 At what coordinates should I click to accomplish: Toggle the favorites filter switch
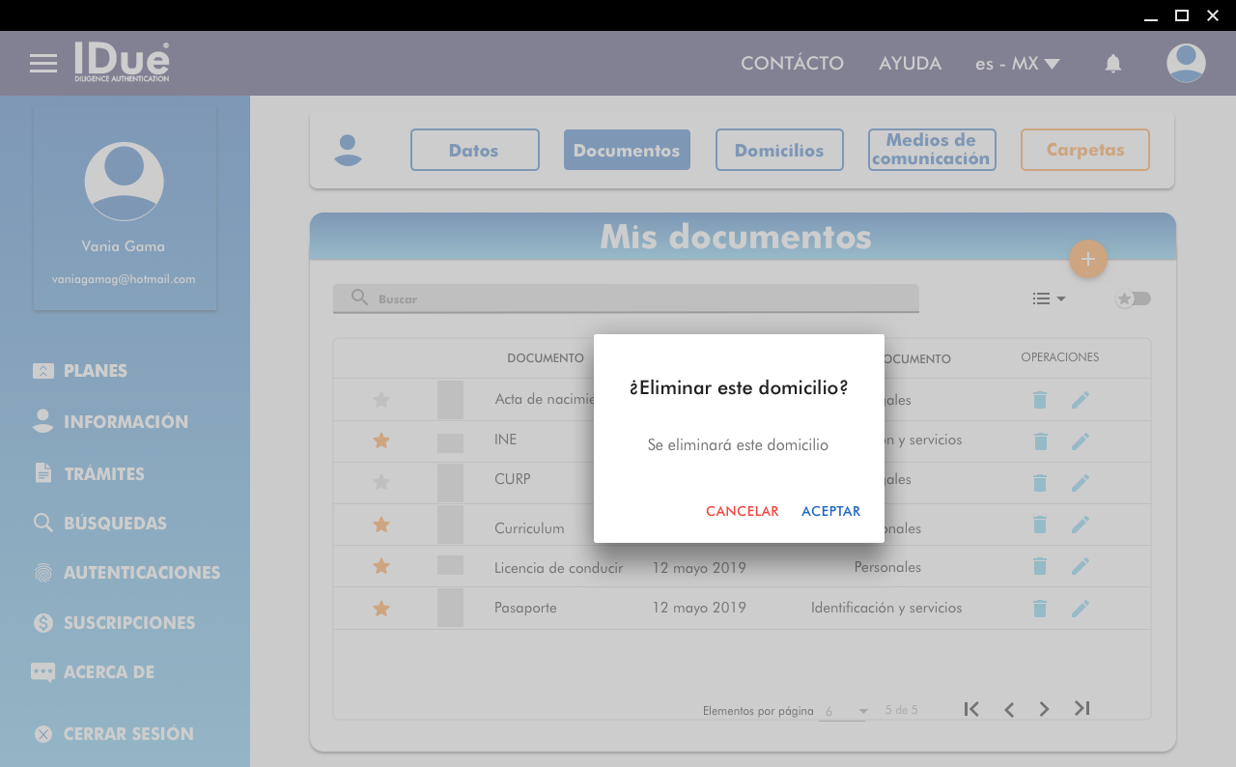[x=1134, y=298]
